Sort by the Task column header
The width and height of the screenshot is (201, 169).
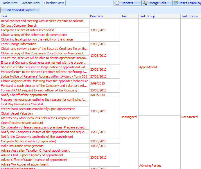(x=4, y=16)
